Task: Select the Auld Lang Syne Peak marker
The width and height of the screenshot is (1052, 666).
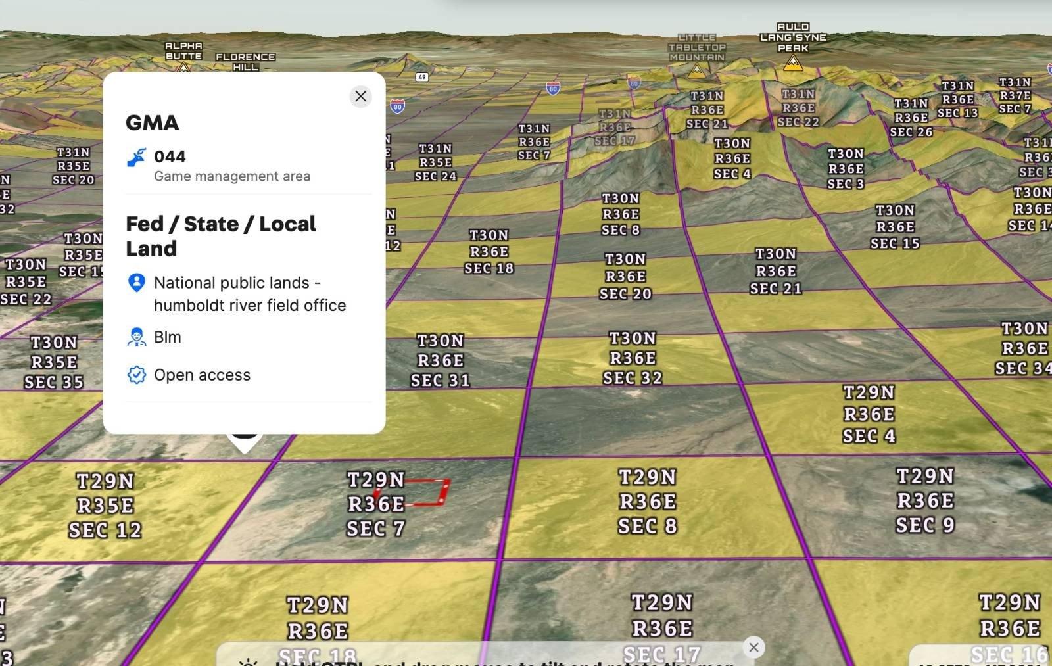Action: coord(793,63)
